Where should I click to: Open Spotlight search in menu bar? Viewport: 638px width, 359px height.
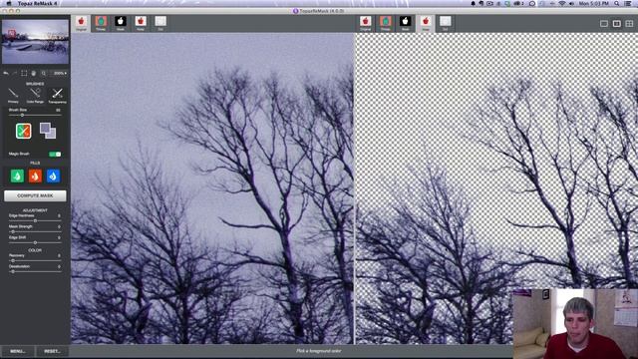(x=617, y=3)
